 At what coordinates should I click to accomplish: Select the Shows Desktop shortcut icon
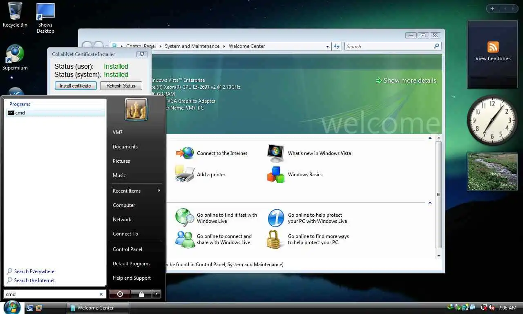(x=45, y=18)
